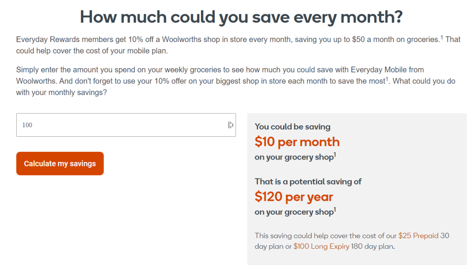Viewport: 476px width, 265px height.
Task: Click "That is a potential saving of" label
Action: (x=308, y=181)
